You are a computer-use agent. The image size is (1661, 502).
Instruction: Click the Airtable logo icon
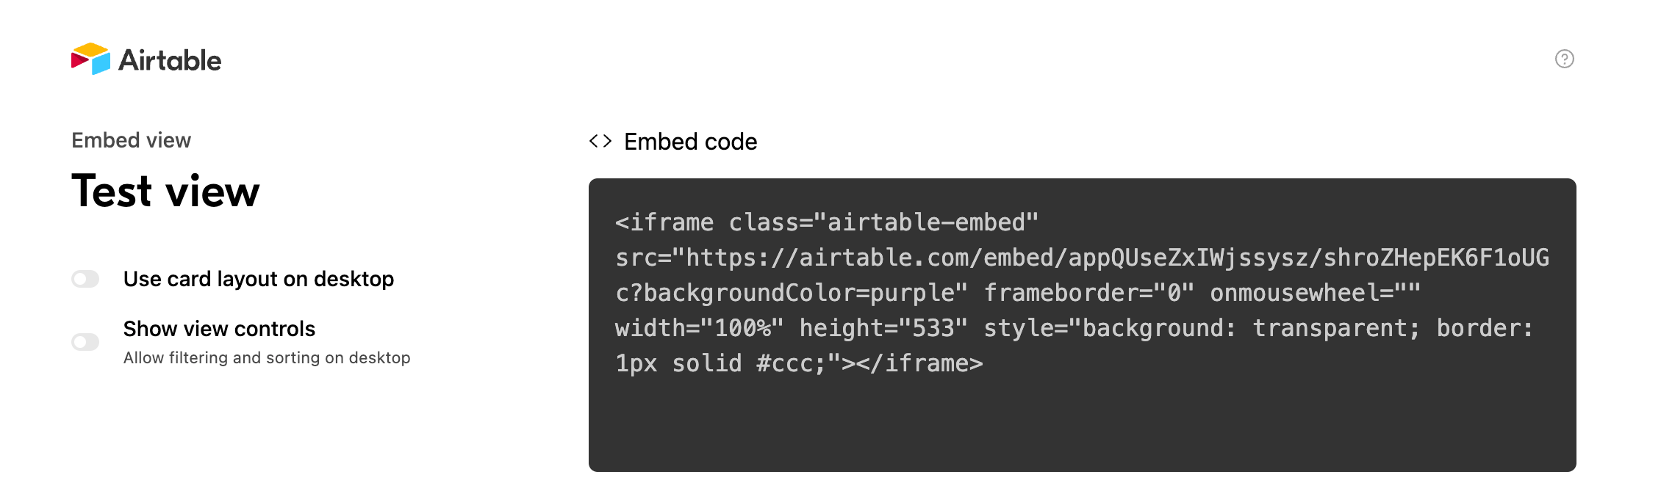pos(90,59)
